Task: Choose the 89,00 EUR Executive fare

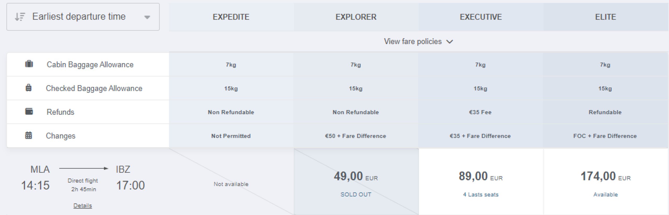Action: pos(481,182)
